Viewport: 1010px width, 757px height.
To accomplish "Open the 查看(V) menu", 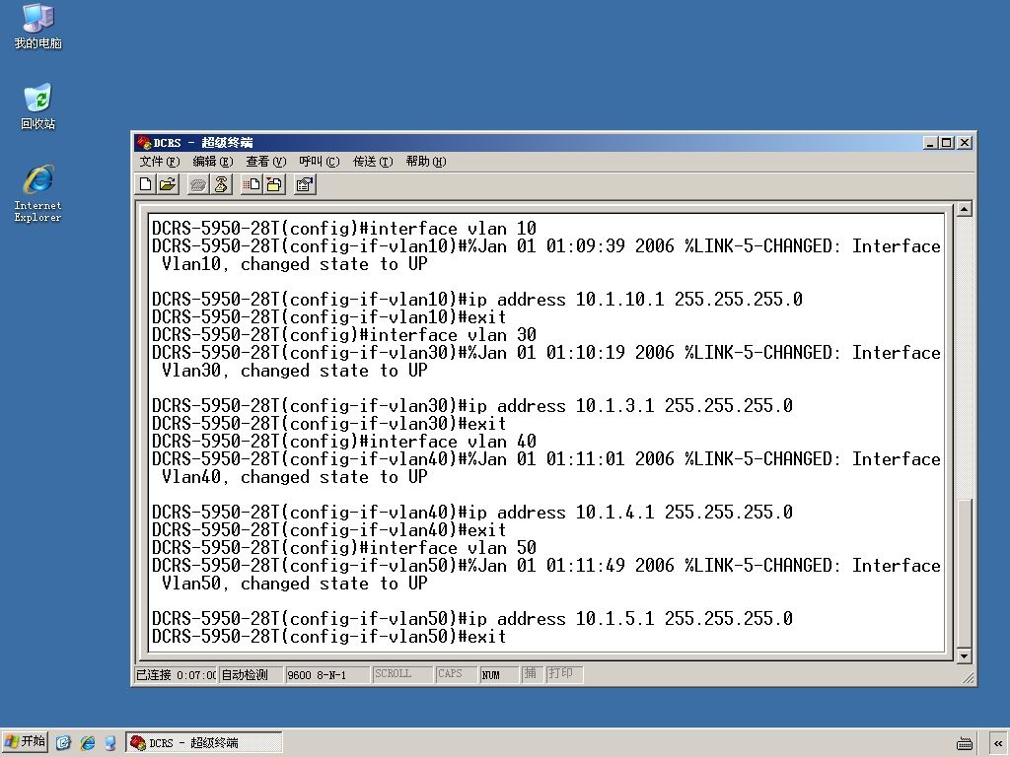I will [266, 162].
